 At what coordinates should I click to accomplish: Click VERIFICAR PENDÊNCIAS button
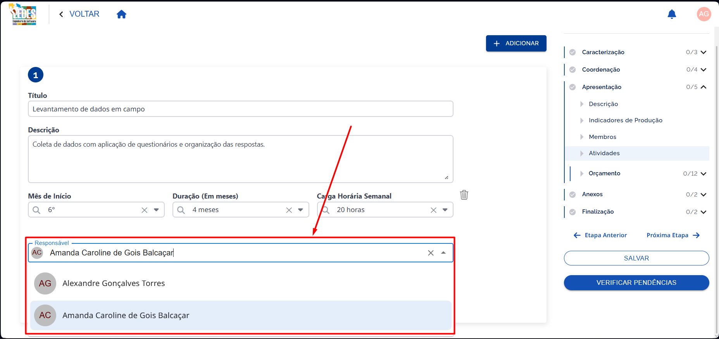636,282
